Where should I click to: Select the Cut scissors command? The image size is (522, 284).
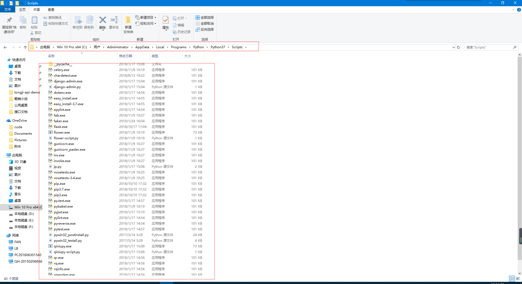point(36,33)
